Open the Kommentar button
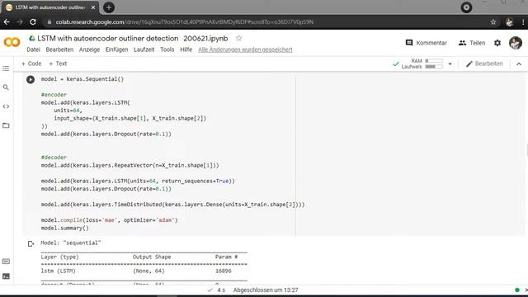The height and width of the screenshot is (297, 528). [x=426, y=43]
